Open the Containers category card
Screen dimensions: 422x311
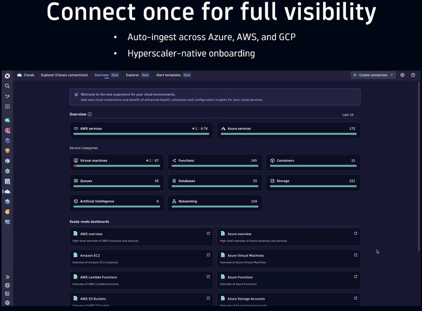[x=313, y=162]
